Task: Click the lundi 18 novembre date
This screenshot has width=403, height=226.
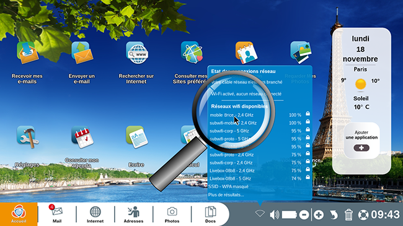Action: point(360,49)
